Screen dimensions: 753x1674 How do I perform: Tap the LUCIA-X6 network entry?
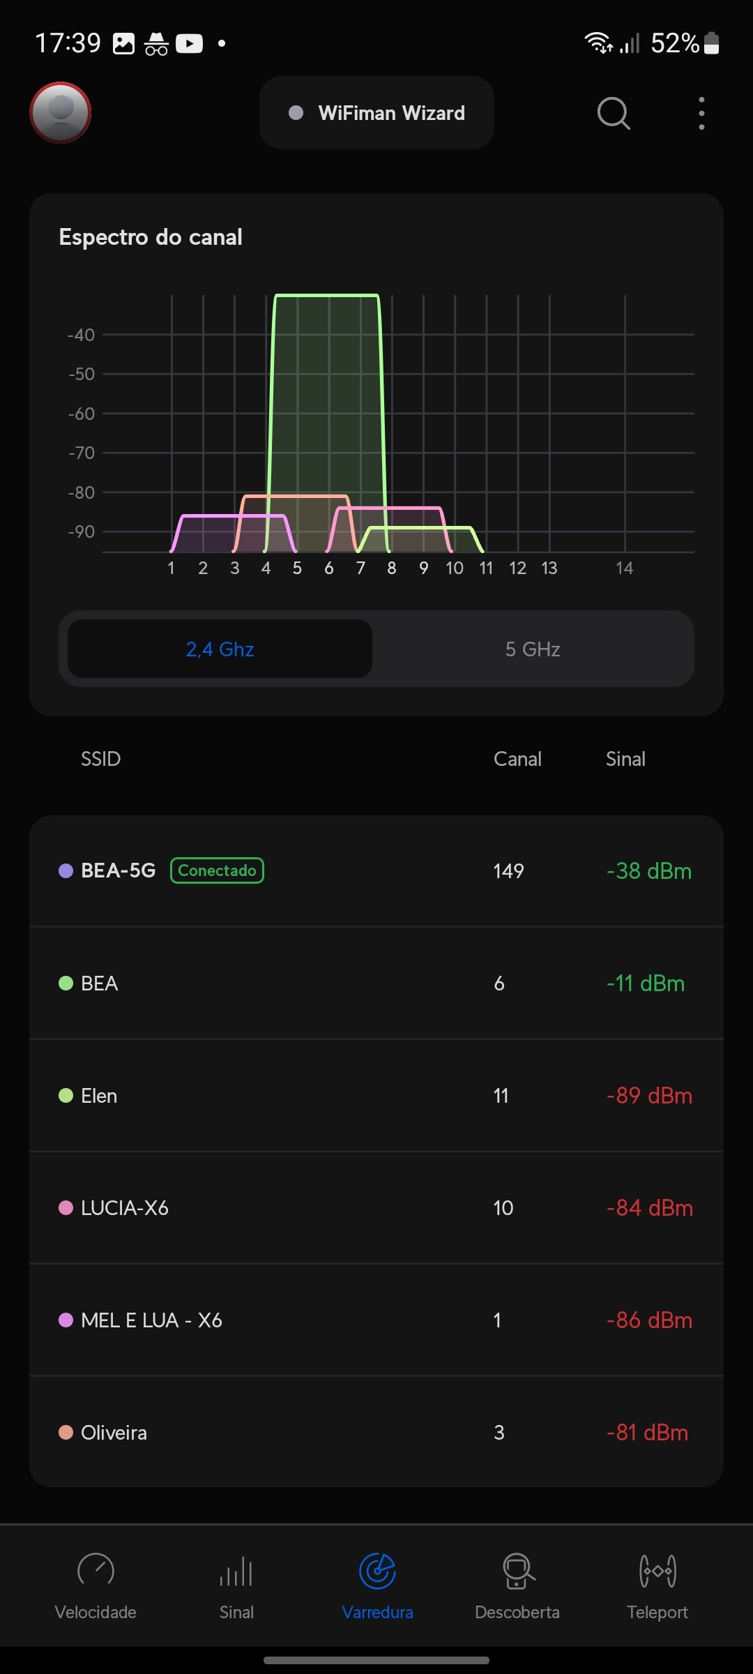(x=376, y=1208)
